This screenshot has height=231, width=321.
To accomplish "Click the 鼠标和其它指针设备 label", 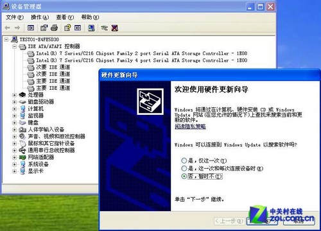I will [x=51, y=143].
